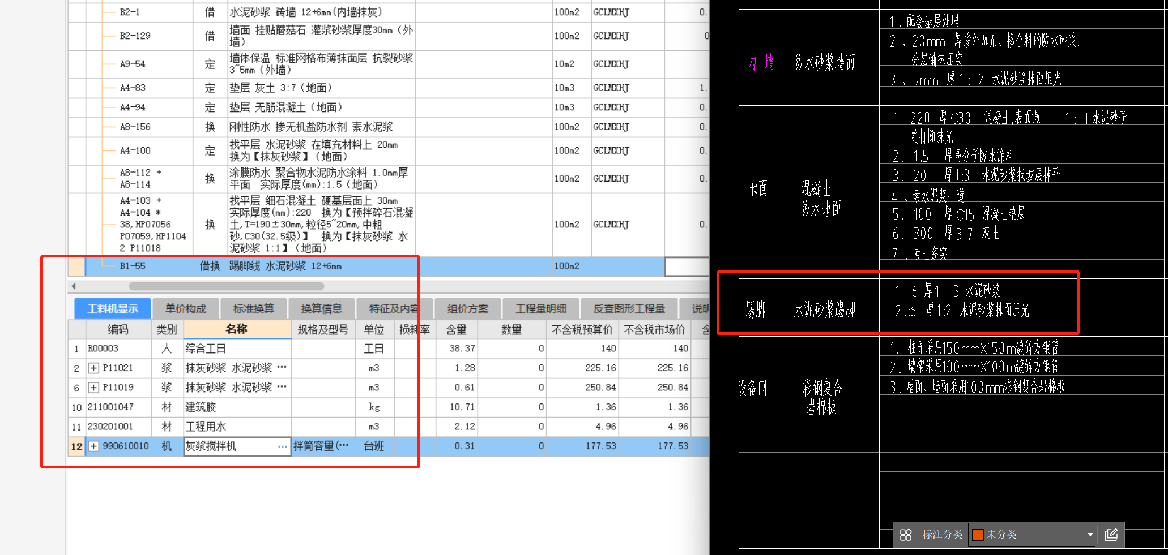The width and height of the screenshot is (1168, 555).
Task: Open the 反查图形工程量 tab
Action: [x=629, y=309]
